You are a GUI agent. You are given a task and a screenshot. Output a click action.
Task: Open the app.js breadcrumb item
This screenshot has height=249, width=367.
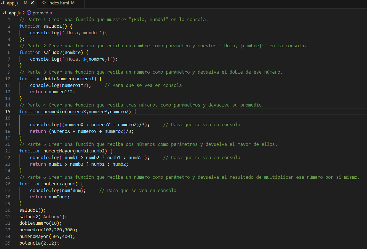pos(15,13)
